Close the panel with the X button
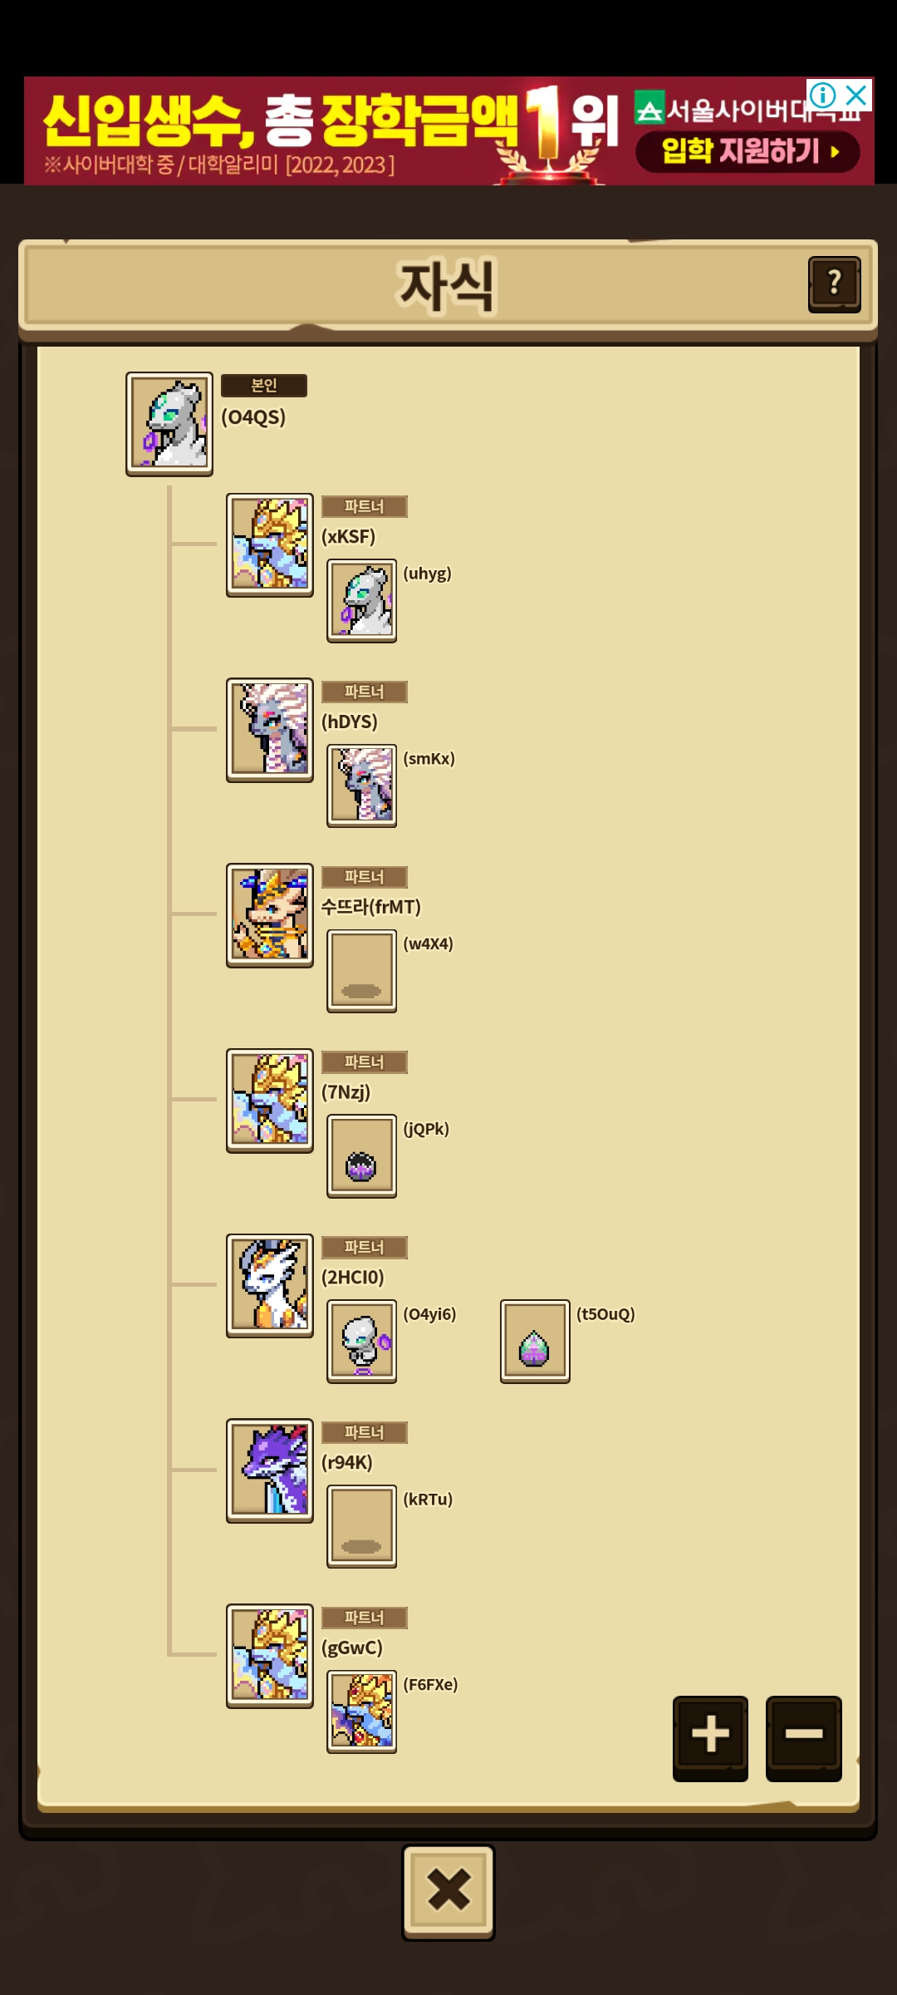This screenshot has width=897, height=1995. pyautogui.click(x=448, y=1892)
